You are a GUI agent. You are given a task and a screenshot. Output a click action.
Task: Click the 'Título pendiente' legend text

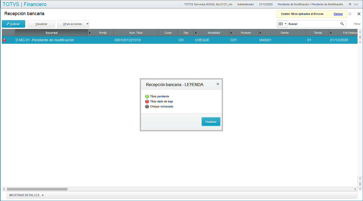(159, 96)
